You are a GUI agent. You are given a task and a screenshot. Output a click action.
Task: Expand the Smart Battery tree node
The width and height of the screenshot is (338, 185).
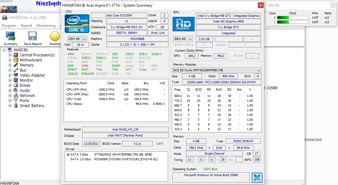click(10, 105)
